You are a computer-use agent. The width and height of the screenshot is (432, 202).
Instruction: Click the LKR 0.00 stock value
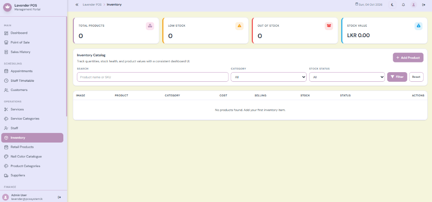[x=358, y=35]
